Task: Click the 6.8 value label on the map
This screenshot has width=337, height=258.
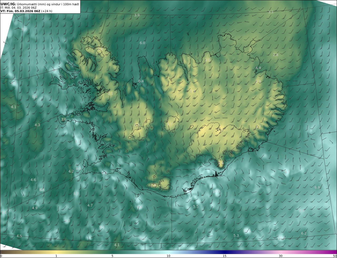Action: [317, 188]
